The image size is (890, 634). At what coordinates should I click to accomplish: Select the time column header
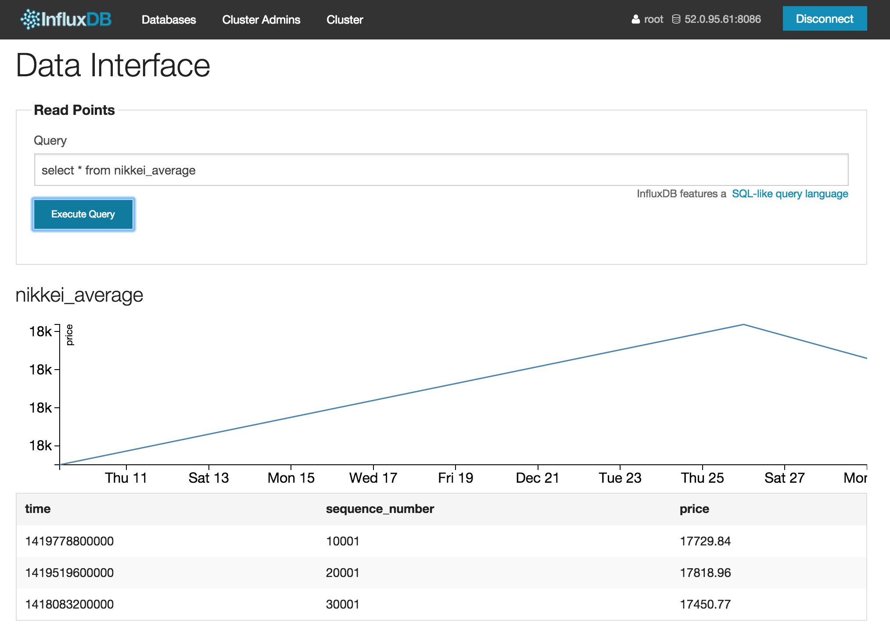pyautogui.click(x=38, y=509)
